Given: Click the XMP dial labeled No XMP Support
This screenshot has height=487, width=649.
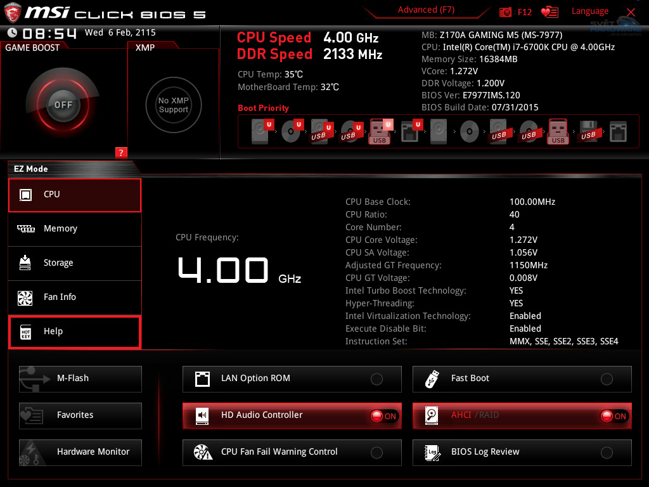Looking at the screenshot, I should (x=174, y=105).
